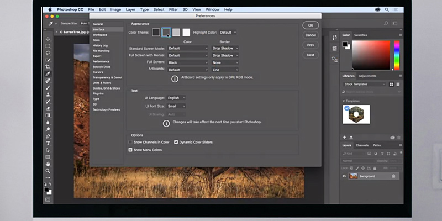Open the Stock Templates library dropdown
Viewport: 442px width, 221px height.
pos(364,85)
